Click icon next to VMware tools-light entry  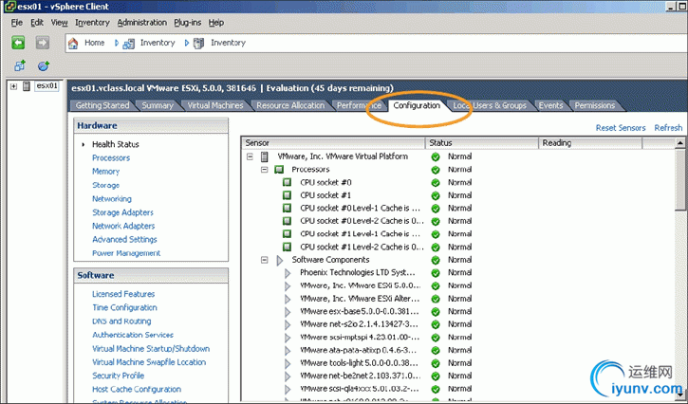coord(288,363)
